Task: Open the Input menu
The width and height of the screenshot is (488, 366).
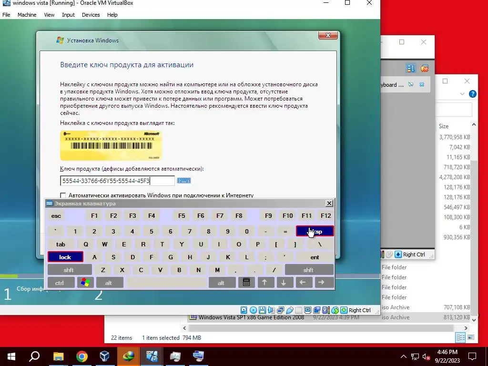Action: (x=68, y=15)
